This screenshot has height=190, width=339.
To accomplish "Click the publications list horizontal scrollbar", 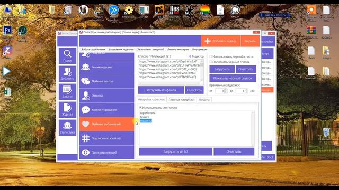I will click(x=169, y=83).
